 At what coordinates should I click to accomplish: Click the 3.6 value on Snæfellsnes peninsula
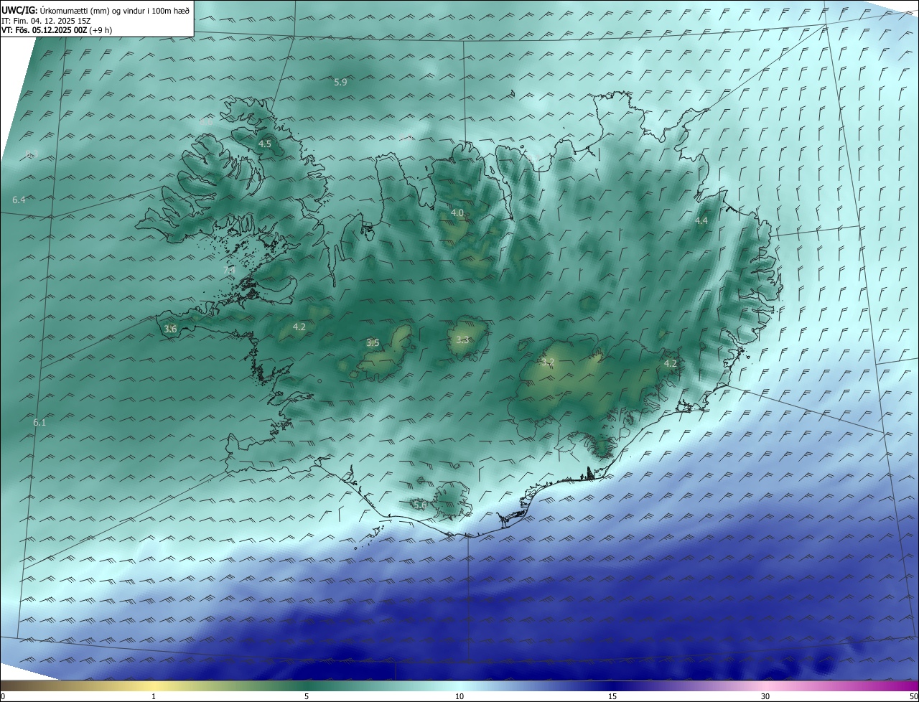[170, 329]
